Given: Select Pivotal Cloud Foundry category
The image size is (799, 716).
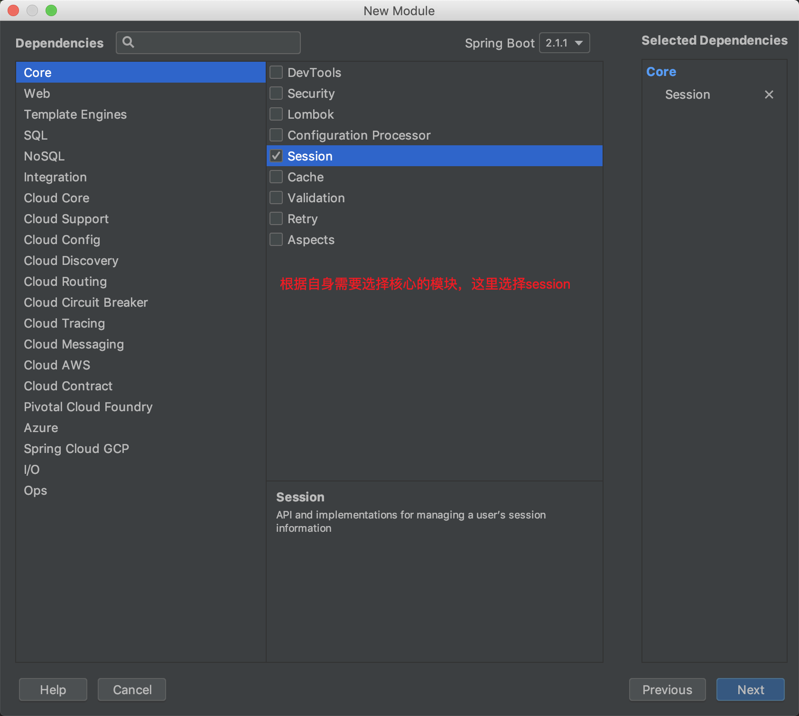Looking at the screenshot, I should (141, 406).
